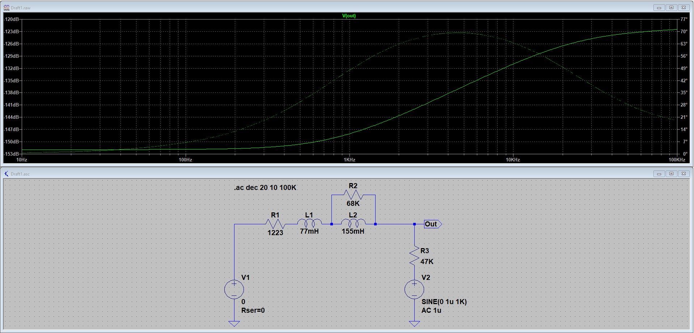This screenshot has width=694, height=333.
Task: Click the R2 reference designator label
Action: [353, 186]
